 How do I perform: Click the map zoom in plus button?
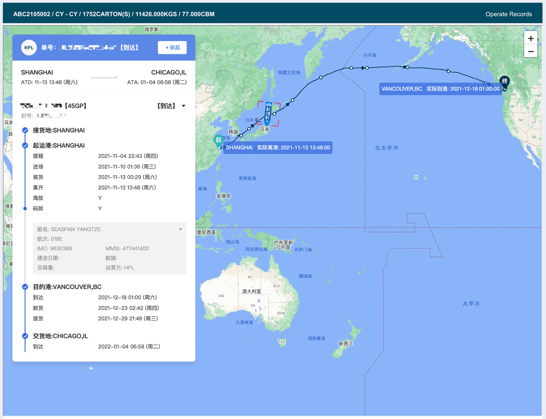tap(530, 38)
